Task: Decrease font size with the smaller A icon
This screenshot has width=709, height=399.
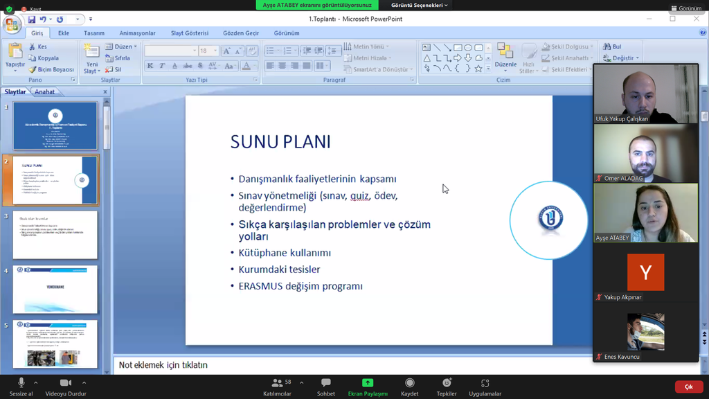Action: (237, 51)
